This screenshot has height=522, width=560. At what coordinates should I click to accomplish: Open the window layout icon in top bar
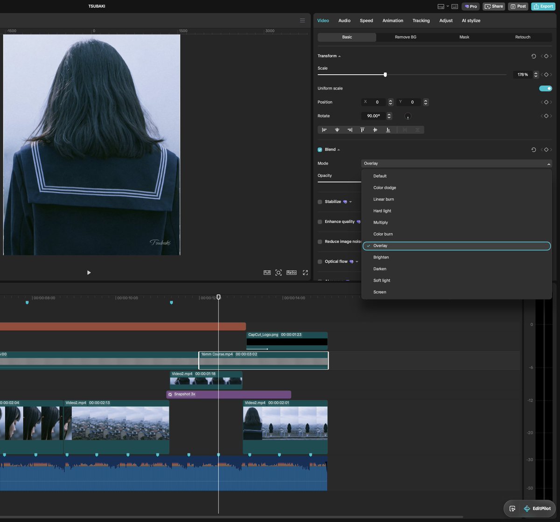click(441, 7)
